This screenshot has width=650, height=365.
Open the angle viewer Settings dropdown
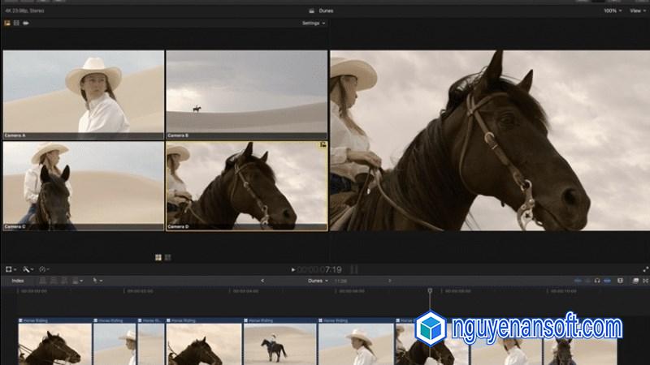313,24
